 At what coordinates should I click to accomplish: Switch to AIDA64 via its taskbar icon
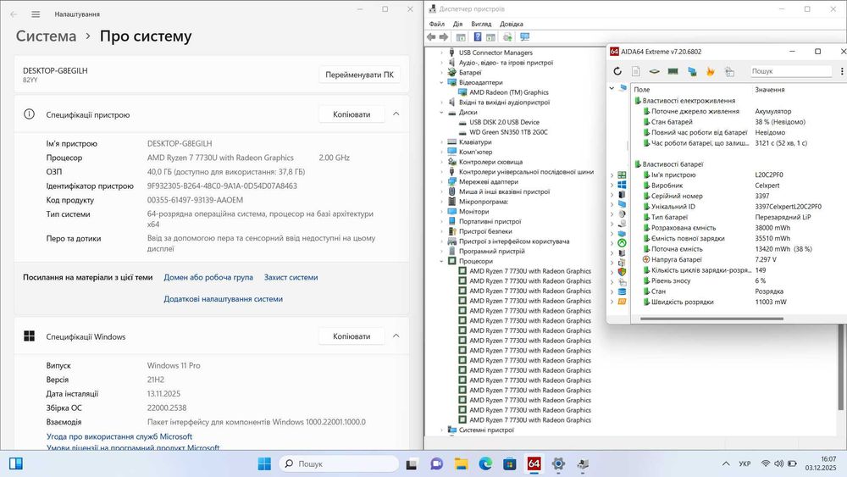click(534, 463)
